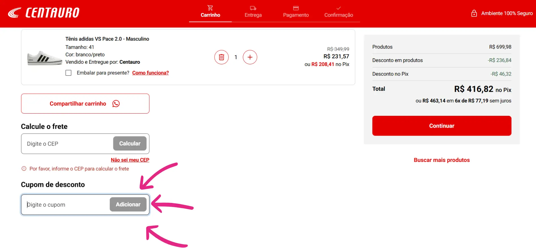536x248 pixels.
Task: Click the padlock secure environment icon
Action: coord(474,13)
